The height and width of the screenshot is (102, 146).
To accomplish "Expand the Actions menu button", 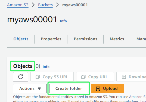I will click(x=30, y=88).
